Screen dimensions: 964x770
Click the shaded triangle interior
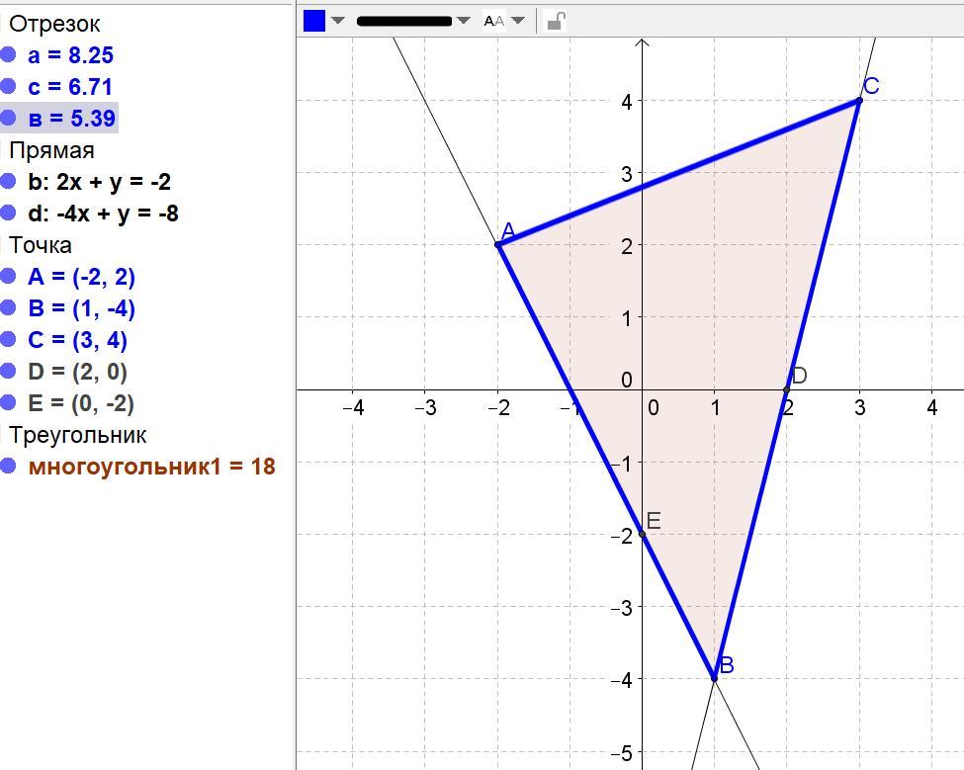pyautogui.click(x=690, y=341)
